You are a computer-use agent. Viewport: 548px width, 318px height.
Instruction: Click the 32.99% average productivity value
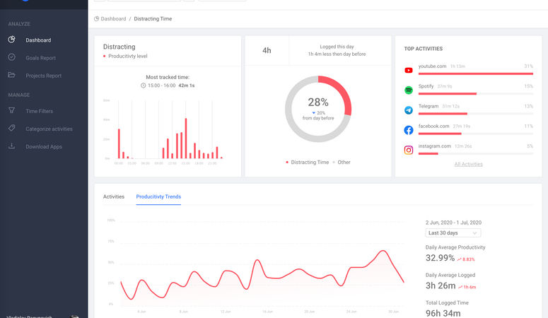440,258
